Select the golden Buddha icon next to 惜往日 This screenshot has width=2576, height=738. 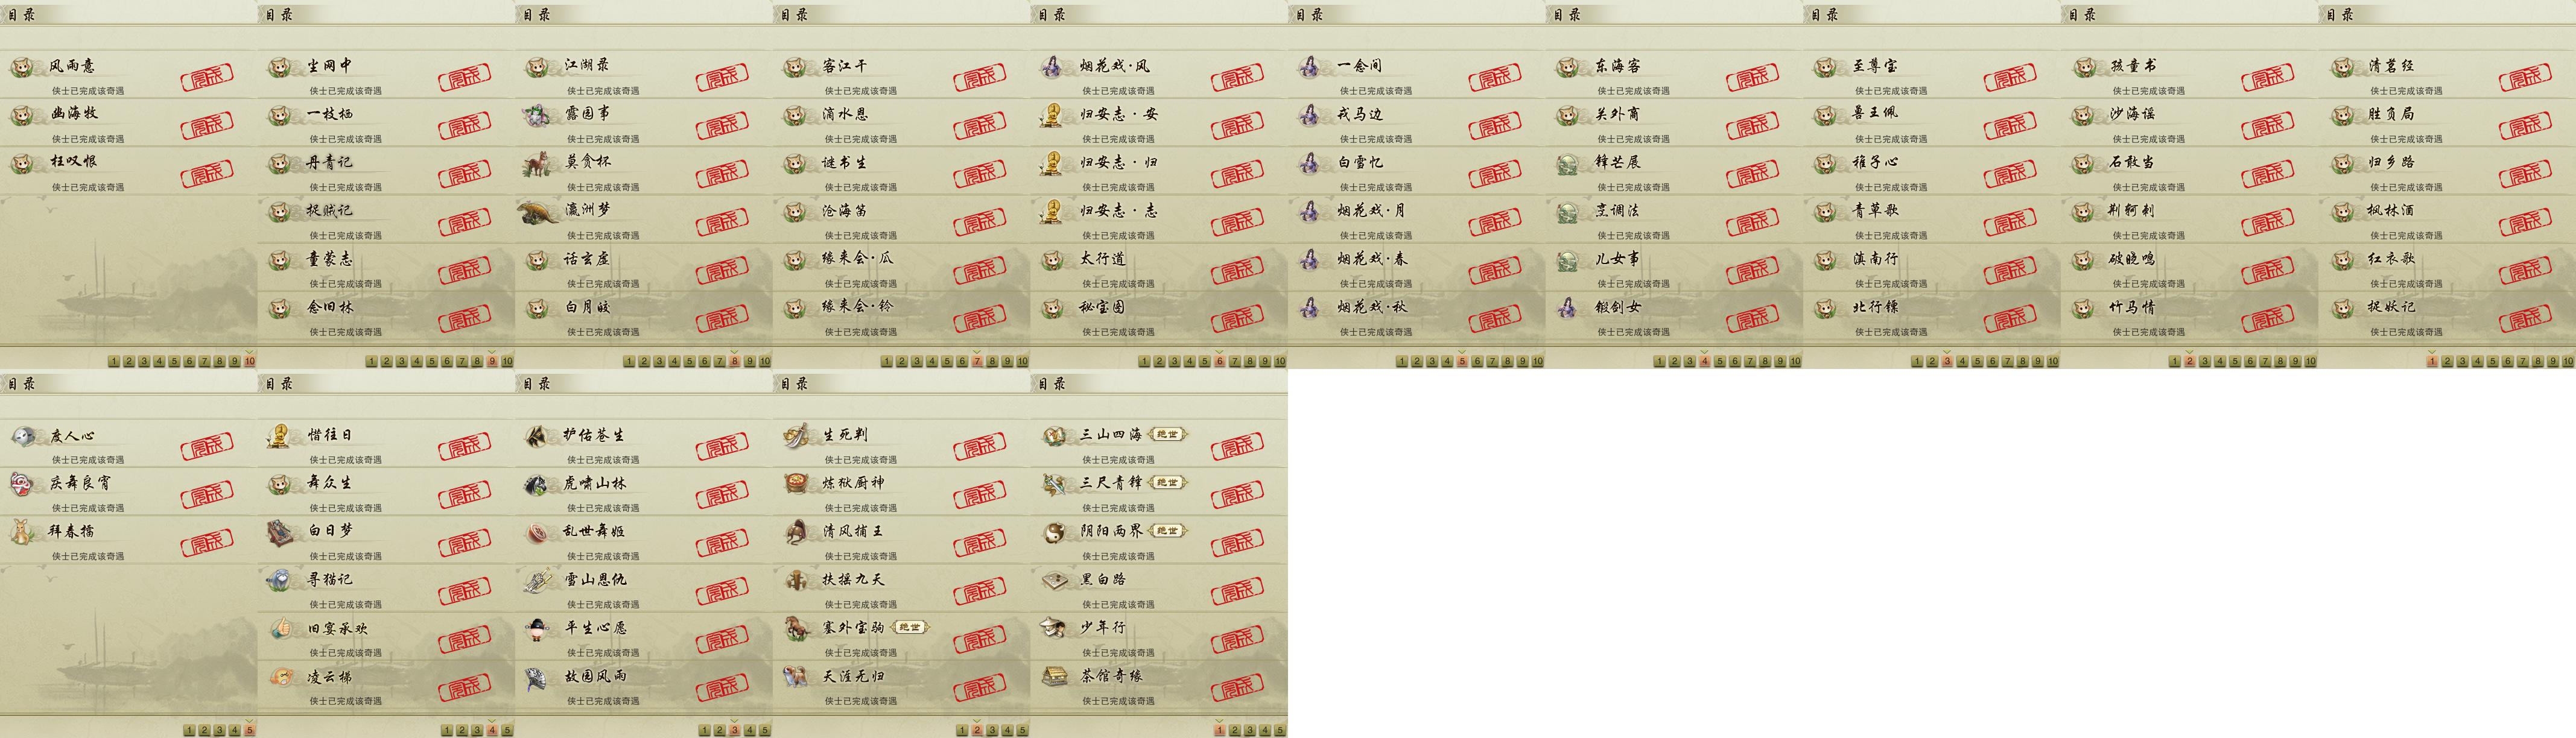(x=281, y=435)
